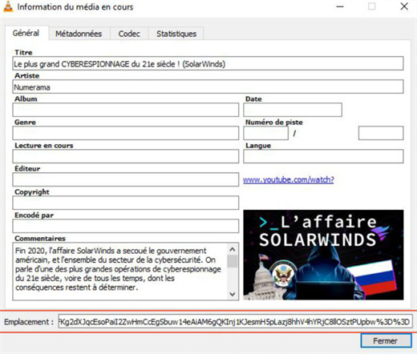417x354 pixels.
Task: Click the Commentaires scrollbar up arrow
Action: 233,250
